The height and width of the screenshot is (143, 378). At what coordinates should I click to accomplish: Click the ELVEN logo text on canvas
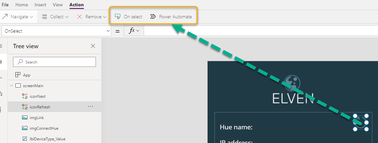click(293, 98)
